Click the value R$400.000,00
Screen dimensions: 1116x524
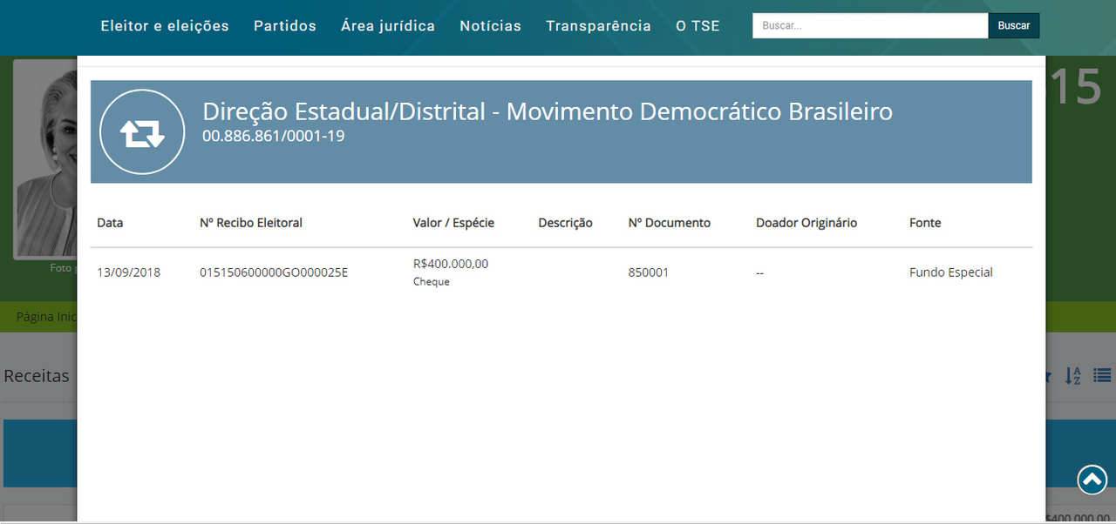click(x=451, y=264)
